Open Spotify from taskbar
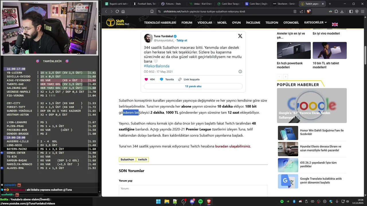The width and height of the screenshot is (367, 206). (x=200, y=201)
